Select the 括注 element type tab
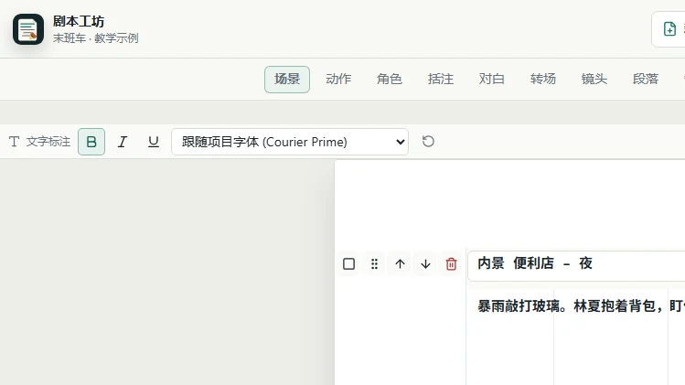The width and height of the screenshot is (685, 385). (x=441, y=79)
